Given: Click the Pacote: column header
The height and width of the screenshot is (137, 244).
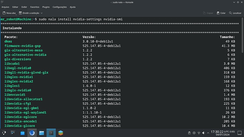Looking at the screenshot, I should point(11,37).
